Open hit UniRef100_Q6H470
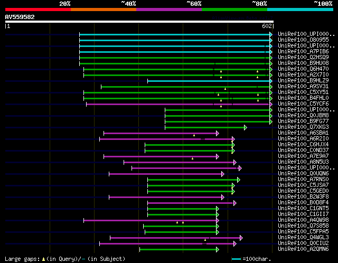The image size is (338, 263). coord(303,69)
